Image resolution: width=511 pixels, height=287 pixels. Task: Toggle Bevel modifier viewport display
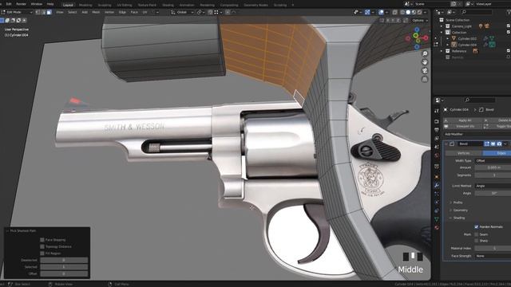[x=493, y=143]
